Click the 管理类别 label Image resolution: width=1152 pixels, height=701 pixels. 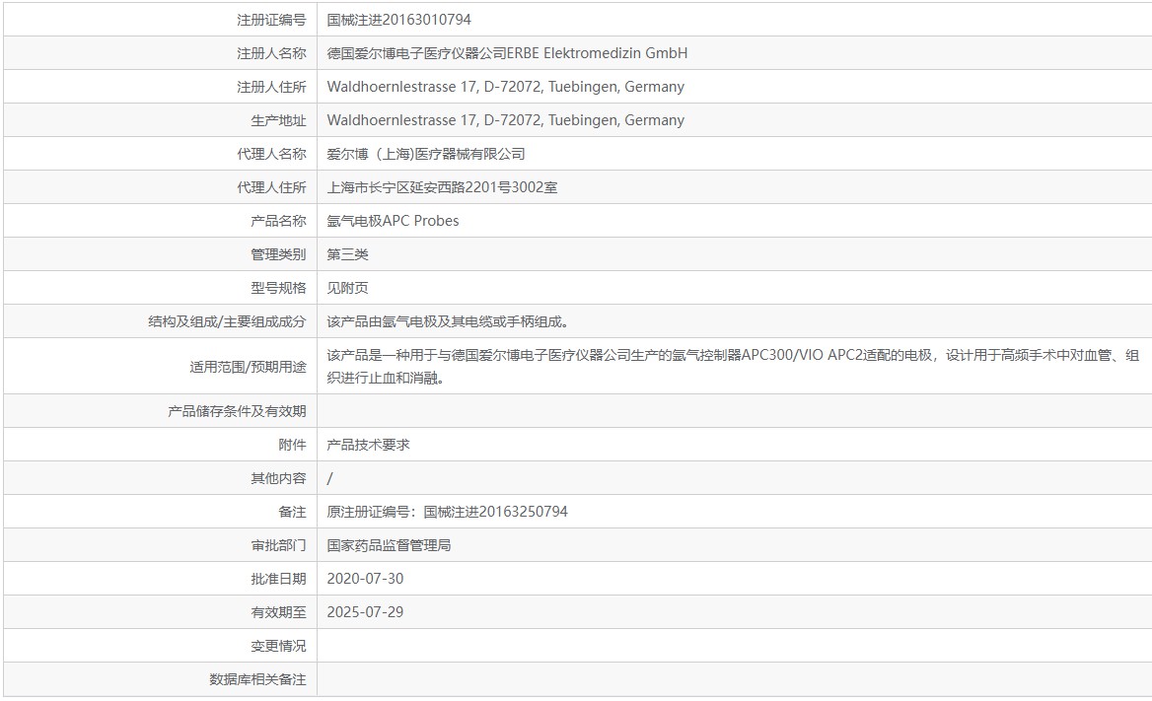(278, 255)
